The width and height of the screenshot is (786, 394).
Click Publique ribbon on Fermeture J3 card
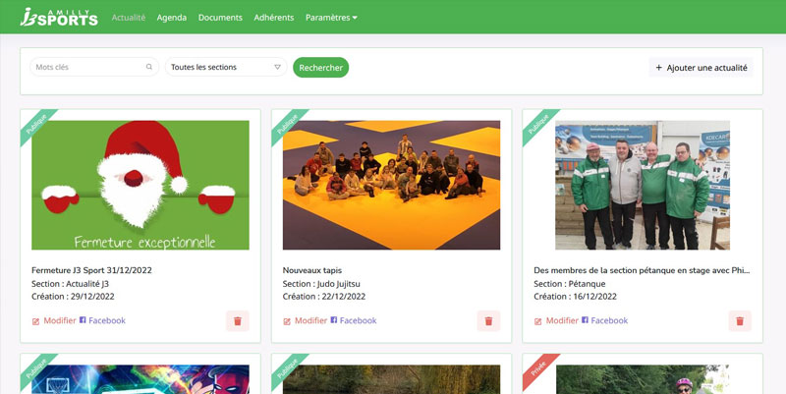[x=36, y=125]
